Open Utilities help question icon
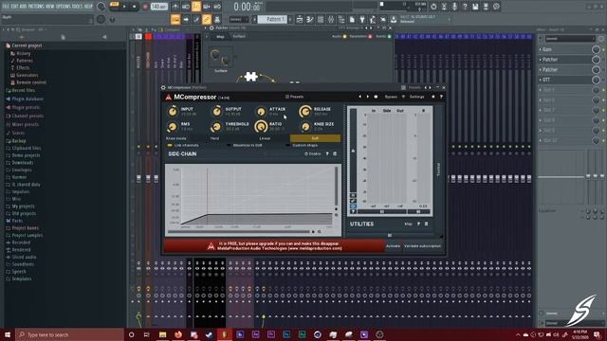The image size is (607, 341). (x=418, y=224)
